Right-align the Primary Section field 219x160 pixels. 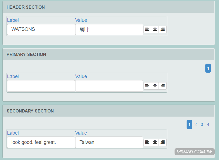163,86
